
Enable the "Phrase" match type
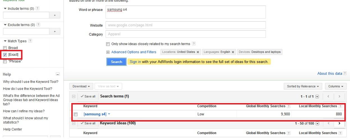pyautogui.click(x=5, y=61)
